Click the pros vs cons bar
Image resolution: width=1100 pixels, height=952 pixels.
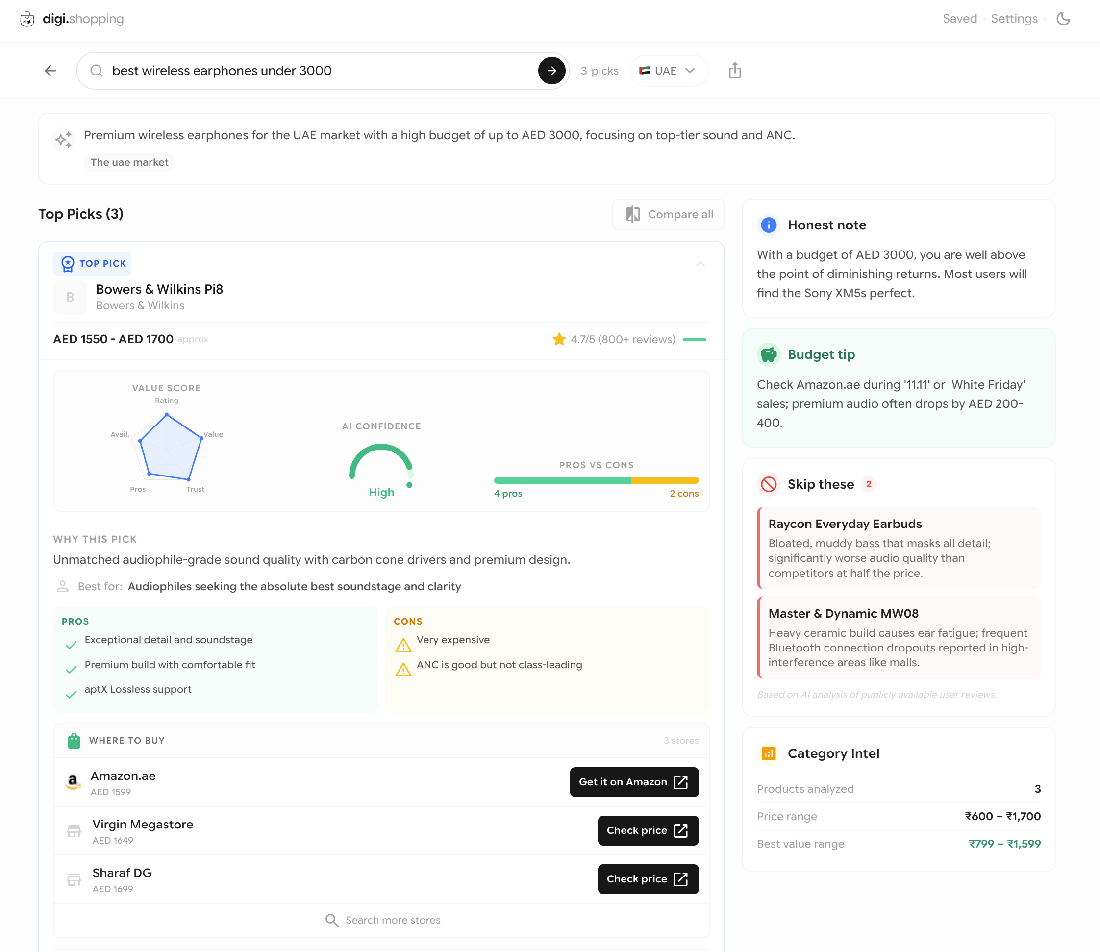click(x=596, y=480)
